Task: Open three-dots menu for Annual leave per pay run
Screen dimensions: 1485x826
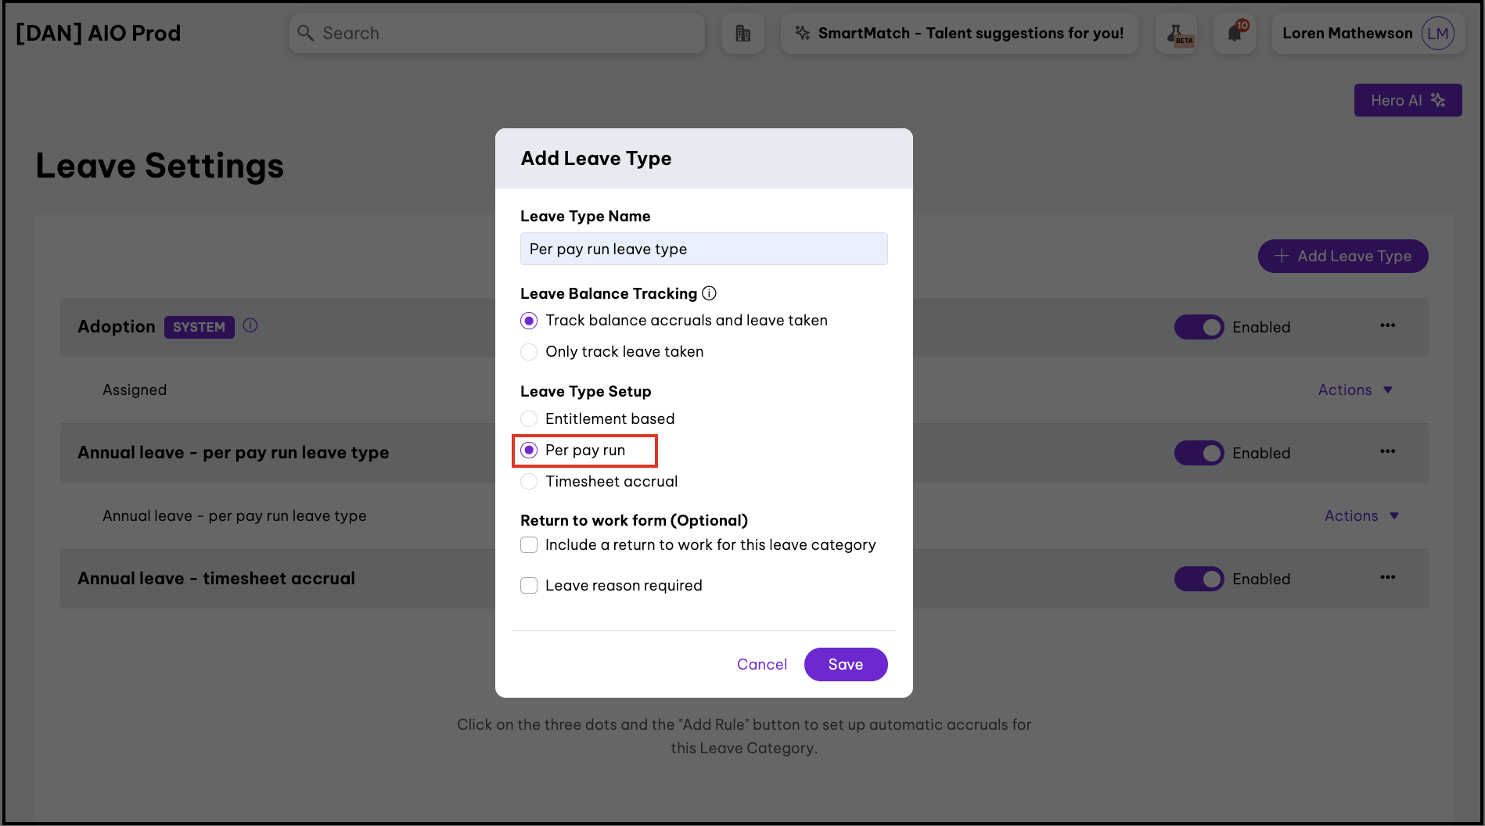Action: click(x=1387, y=451)
